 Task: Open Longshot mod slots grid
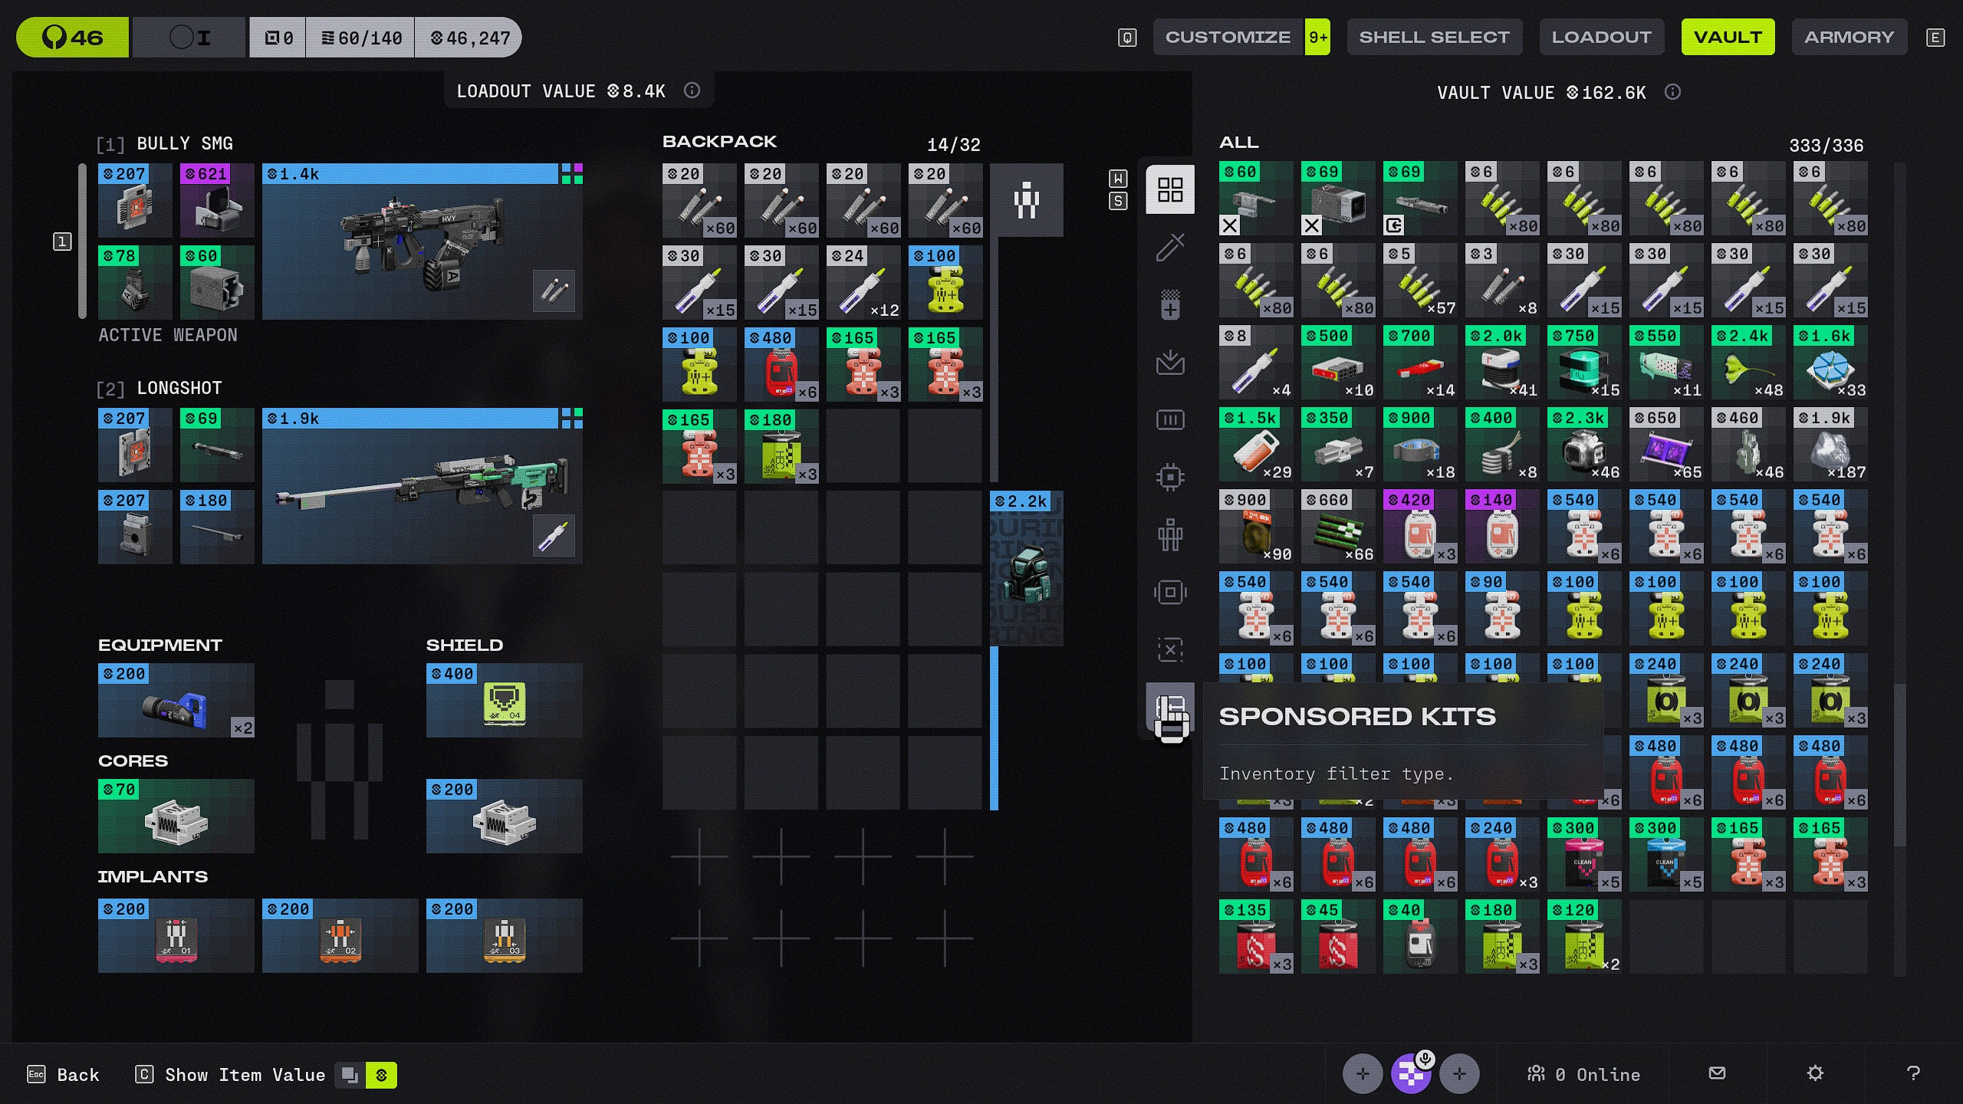[x=572, y=418]
